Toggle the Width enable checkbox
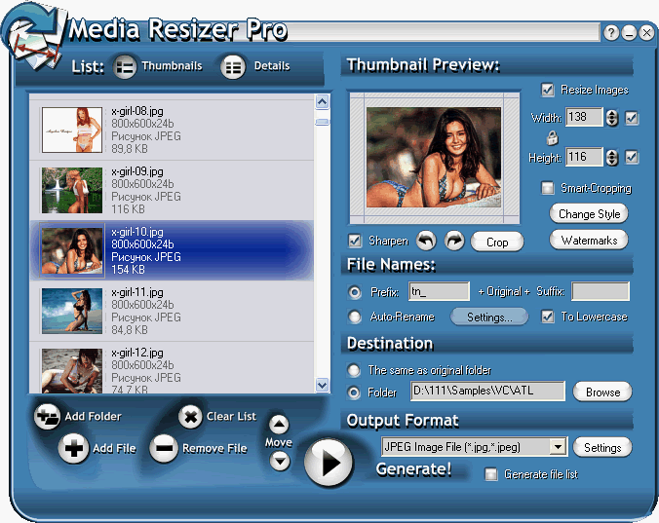The height and width of the screenshot is (523, 659). point(632,118)
